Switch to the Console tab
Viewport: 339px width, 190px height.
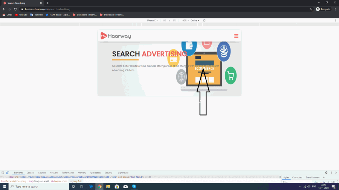(x=31, y=173)
